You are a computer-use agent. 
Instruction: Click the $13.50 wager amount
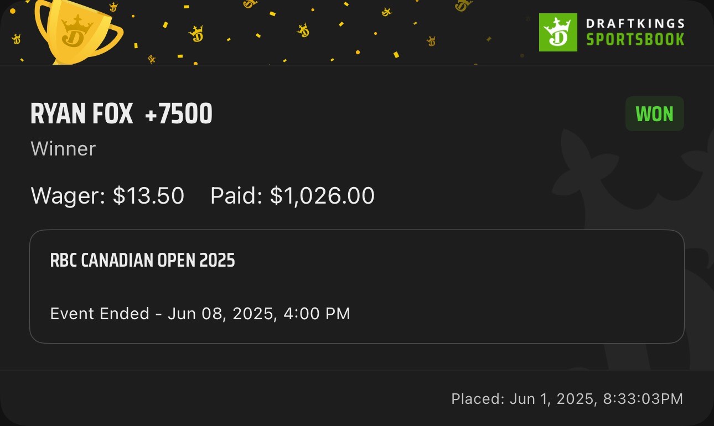click(148, 196)
